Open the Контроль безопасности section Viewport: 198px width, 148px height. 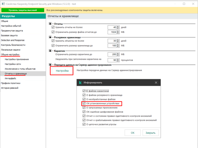pos(13,45)
